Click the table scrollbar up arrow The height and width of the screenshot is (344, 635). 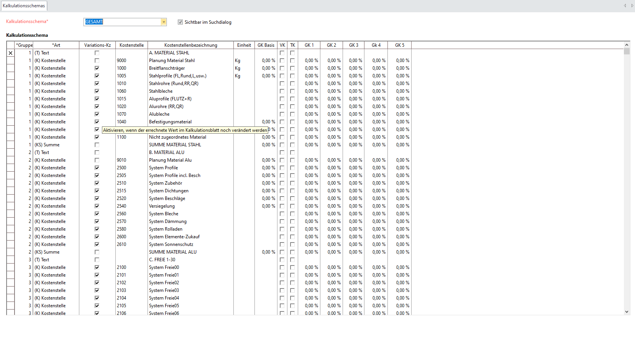click(627, 45)
